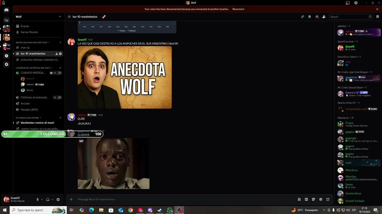The image size is (382, 214).
Task: Join Herejes (AFK) voice channel
Action: (x=38, y=109)
